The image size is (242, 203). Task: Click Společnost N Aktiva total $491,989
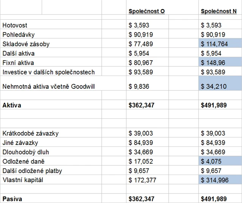tap(214, 105)
